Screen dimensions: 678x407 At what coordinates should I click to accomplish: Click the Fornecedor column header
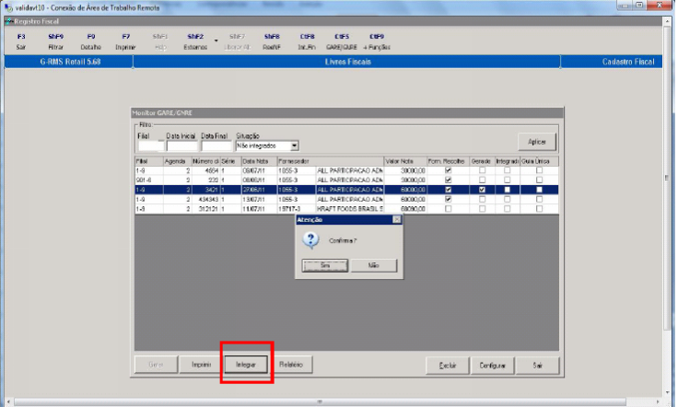pos(330,161)
